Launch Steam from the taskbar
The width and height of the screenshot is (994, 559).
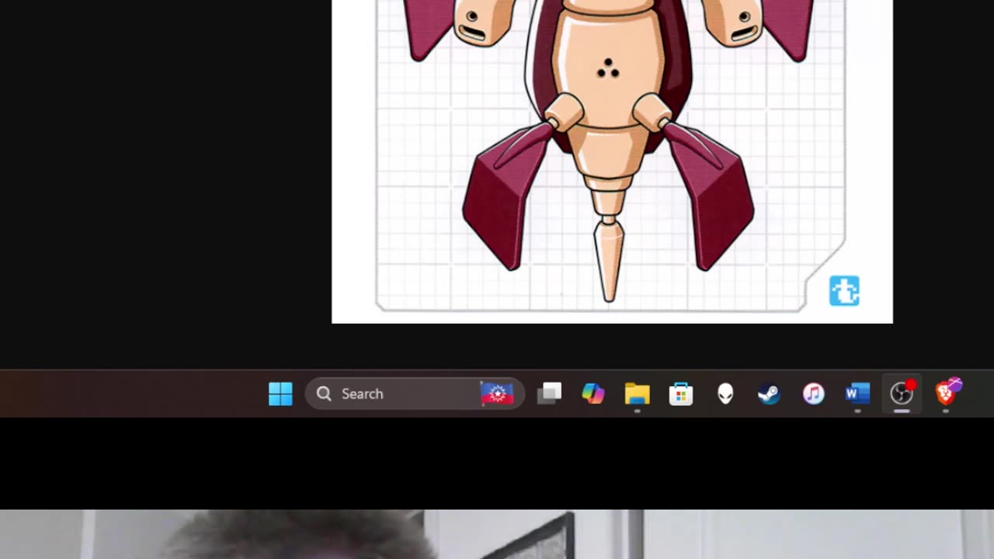click(x=769, y=394)
